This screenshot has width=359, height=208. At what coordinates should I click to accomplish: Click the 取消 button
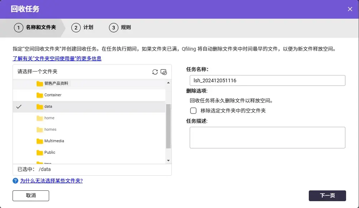coord(30,196)
